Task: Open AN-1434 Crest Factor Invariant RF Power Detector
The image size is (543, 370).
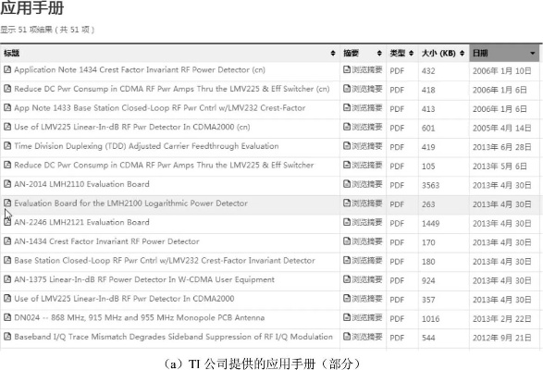Action: coord(106,241)
